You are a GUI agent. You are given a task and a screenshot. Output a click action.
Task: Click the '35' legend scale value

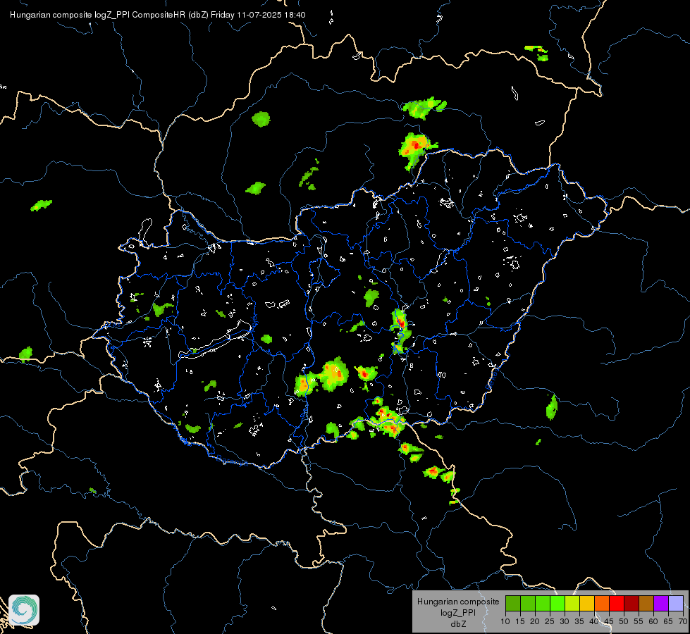(x=579, y=621)
